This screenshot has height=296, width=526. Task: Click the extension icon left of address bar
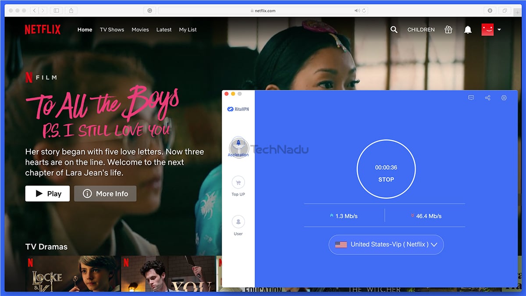pos(150,11)
